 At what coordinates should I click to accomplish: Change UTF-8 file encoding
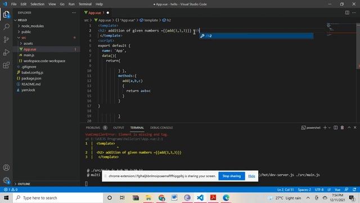point(319,189)
